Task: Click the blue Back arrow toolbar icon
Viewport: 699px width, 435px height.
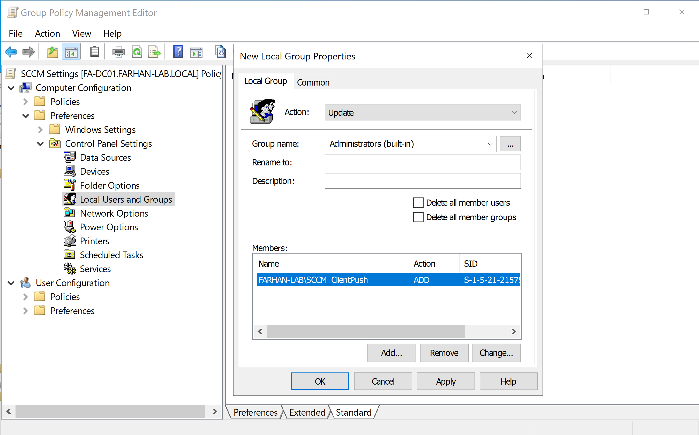Action: pyautogui.click(x=11, y=52)
